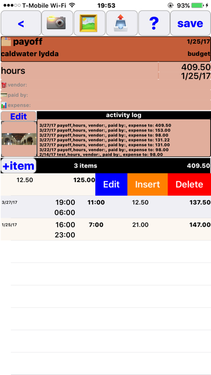Tap the folder icon beside payoff
Screen dimensions: 211x375
coord(6,41)
